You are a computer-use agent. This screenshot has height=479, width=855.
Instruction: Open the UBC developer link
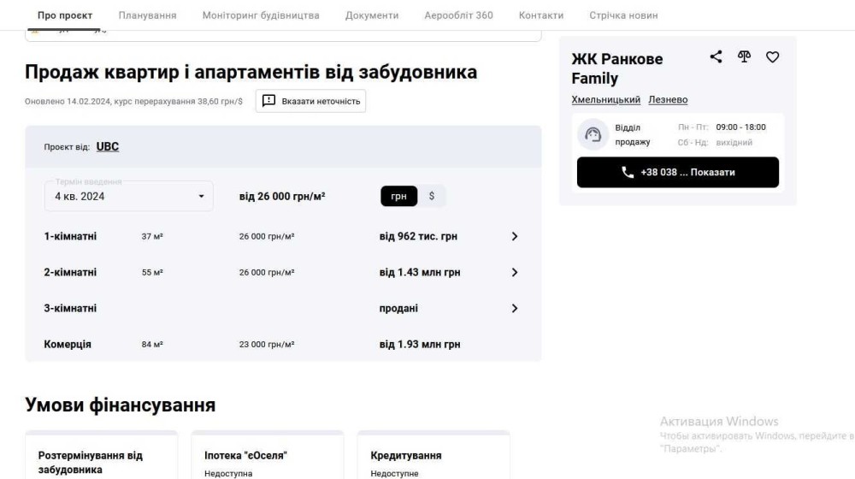point(108,146)
